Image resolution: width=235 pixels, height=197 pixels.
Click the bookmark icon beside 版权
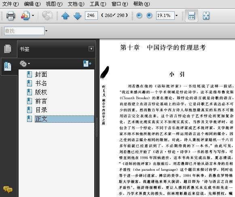pyautogui.click(x=30, y=92)
